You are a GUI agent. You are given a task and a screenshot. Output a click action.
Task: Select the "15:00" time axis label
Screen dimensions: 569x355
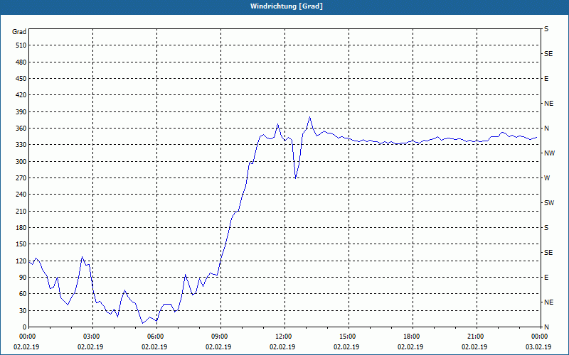(x=349, y=337)
